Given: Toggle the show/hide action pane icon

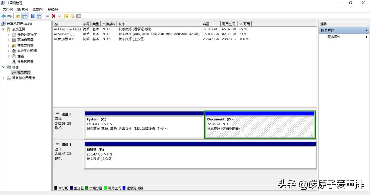Looking at the screenshot, I should 39,16.
